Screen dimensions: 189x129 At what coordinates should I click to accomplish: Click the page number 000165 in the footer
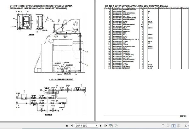(x=183, y=116)
